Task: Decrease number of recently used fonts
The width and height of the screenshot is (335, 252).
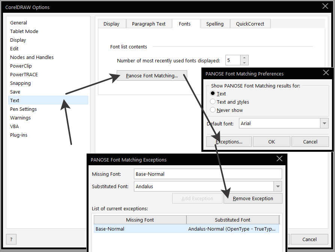Action: point(244,63)
